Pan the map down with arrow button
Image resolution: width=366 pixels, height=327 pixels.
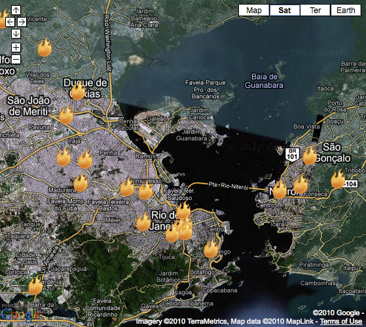pyautogui.click(x=16, y=33)
